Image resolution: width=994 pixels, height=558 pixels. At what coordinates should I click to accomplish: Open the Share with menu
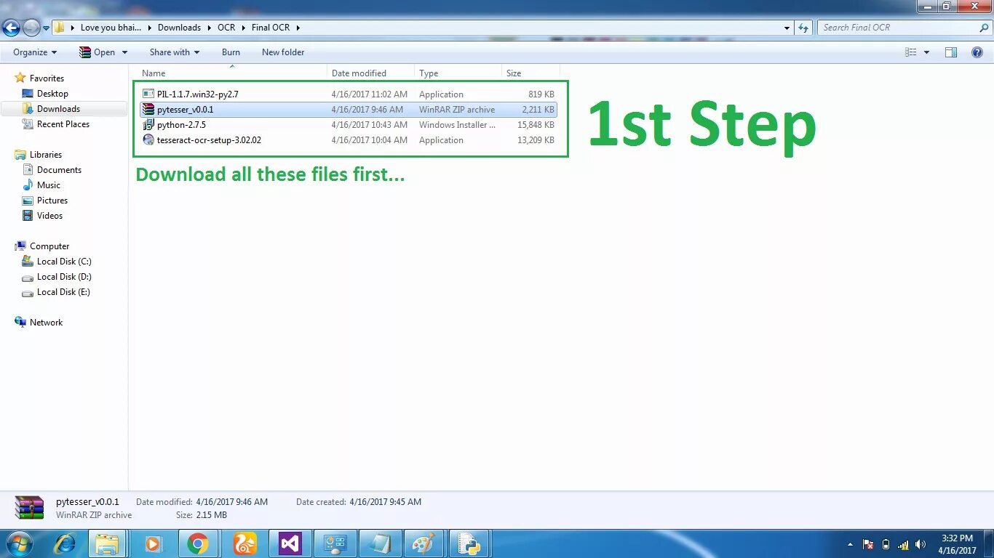pyautogui.click(x=175, y=52)
